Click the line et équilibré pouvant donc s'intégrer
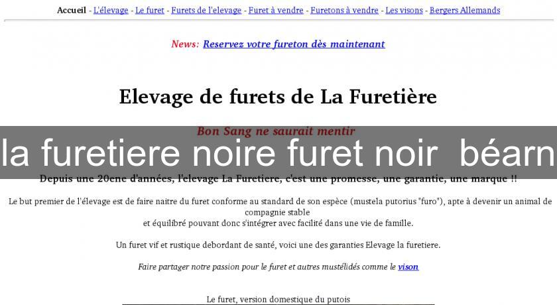 [x=278, y=223]
